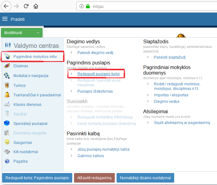Open Saugumas sidebar section
Screen dimensions: 217x185
[23, 142]
